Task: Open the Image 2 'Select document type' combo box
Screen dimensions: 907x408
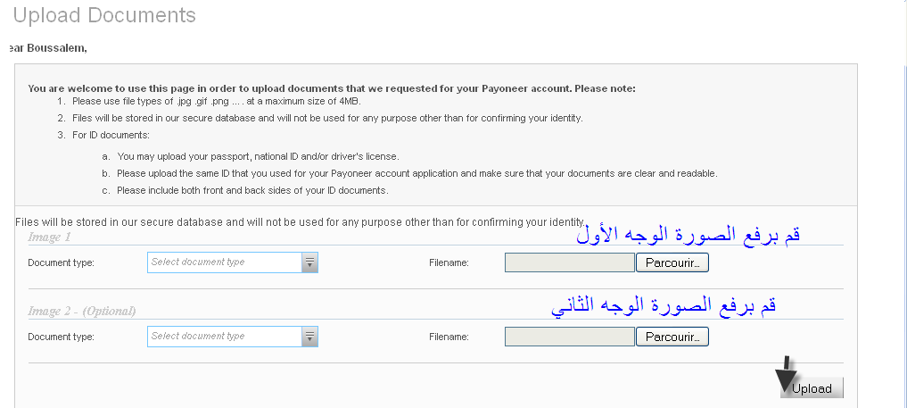Action: tap(225, 337)
